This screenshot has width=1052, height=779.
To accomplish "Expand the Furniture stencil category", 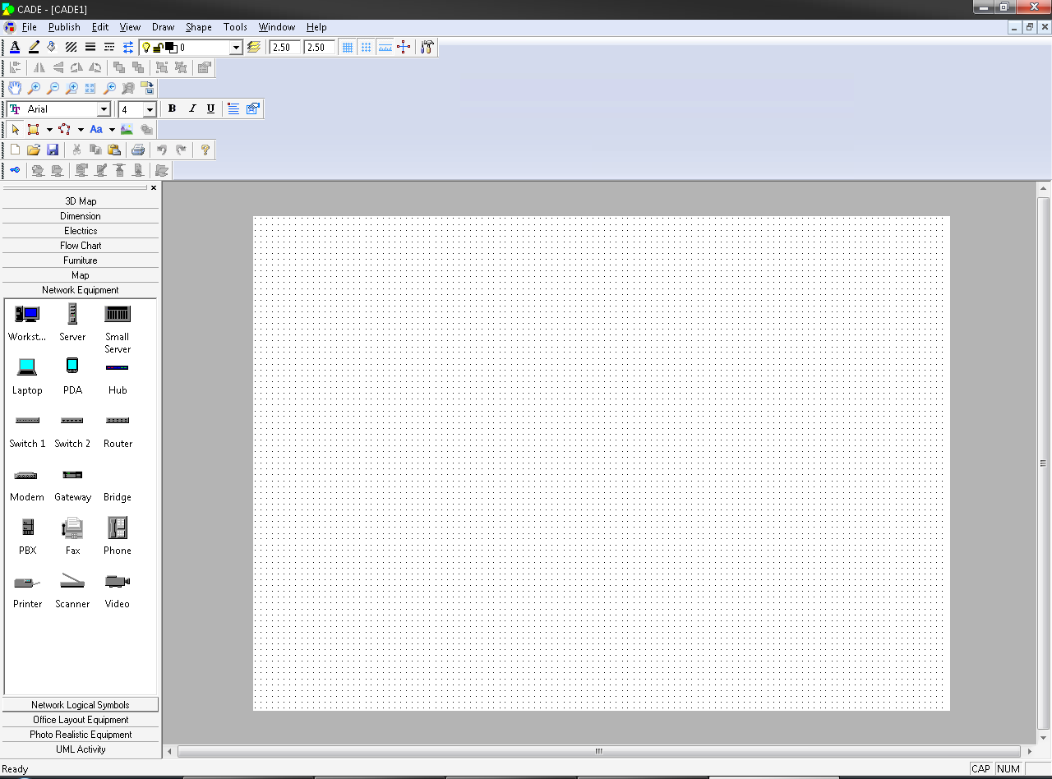I will click(x=81, y=260).
